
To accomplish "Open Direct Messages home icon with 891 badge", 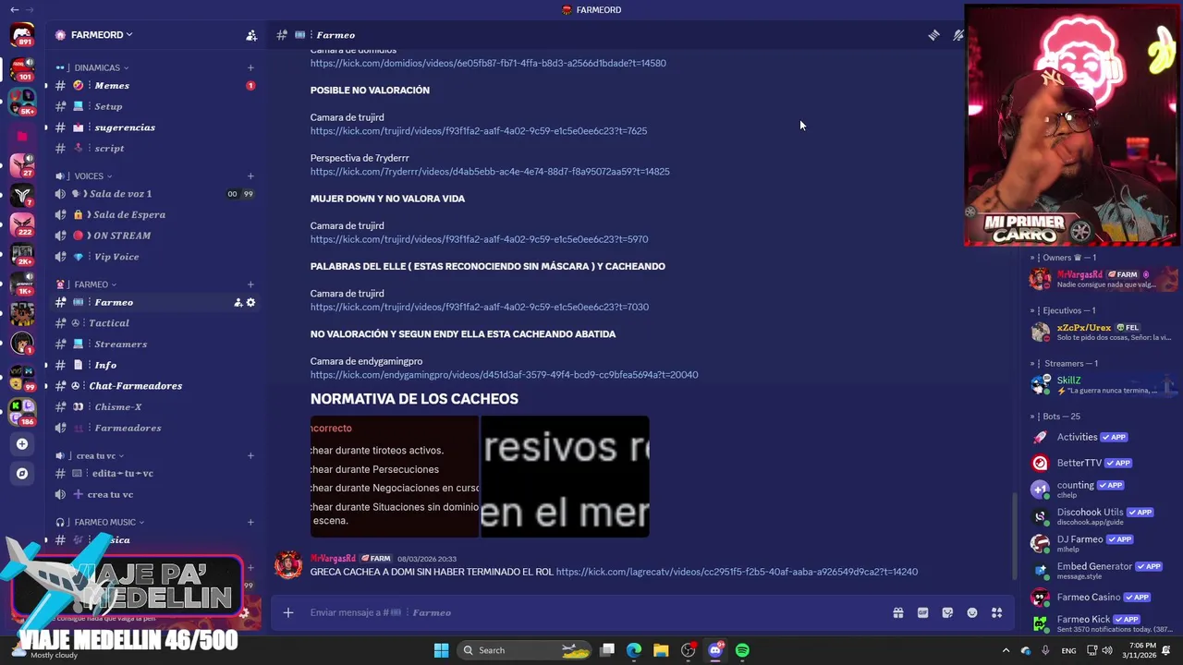I will coord(22,35).
